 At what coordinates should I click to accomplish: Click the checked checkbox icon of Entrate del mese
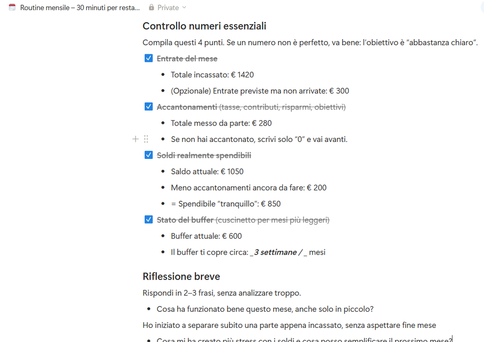[x=148, y=58]
